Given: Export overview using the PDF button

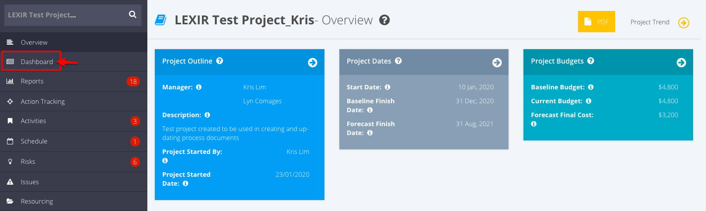Looking at the screenshot, I should point(596,22).
